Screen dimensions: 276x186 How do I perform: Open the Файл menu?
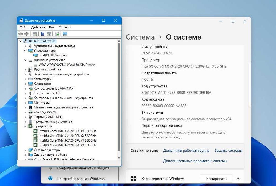click(23, 27)
